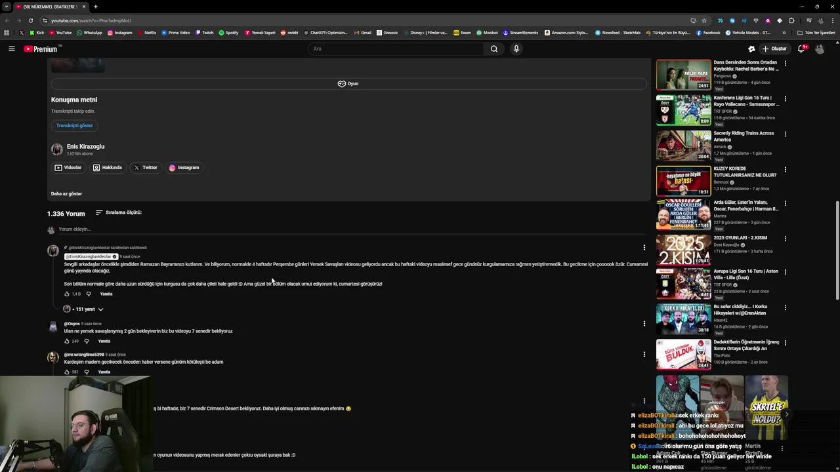Dislike the pinned EnisKirazogluvideolar comment

(x=89, y=294)
